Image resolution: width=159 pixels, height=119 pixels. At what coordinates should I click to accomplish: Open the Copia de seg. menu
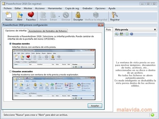(x=72, y=8)
